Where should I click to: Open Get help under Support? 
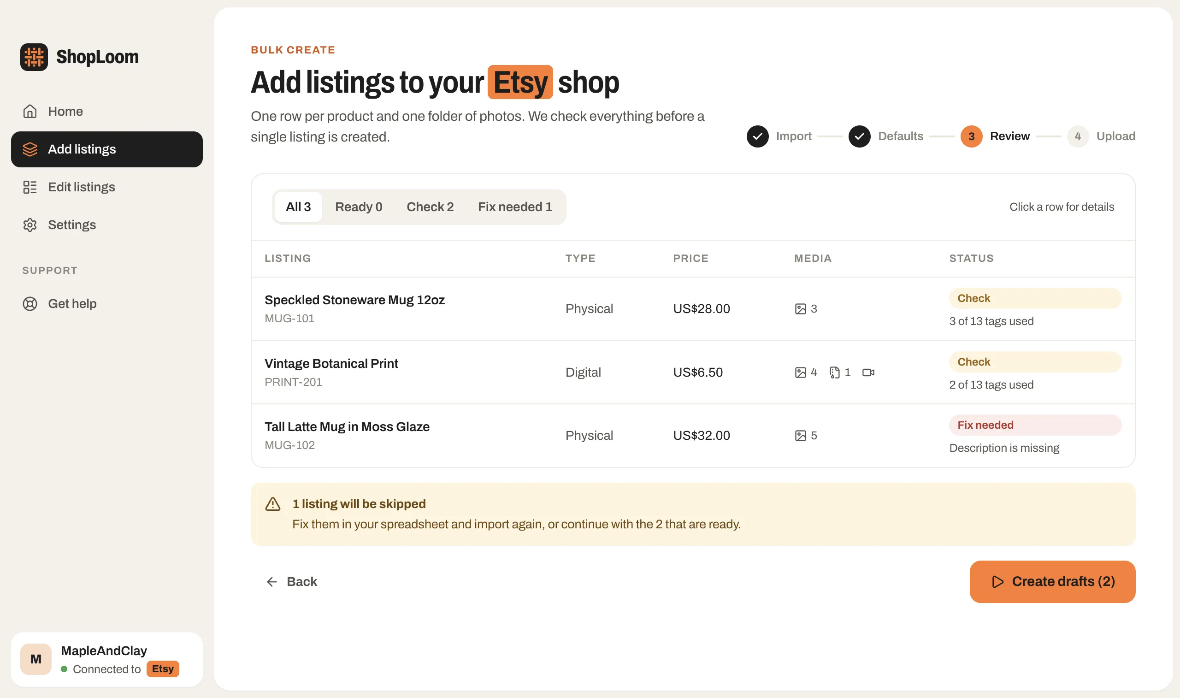click(107, 304)
